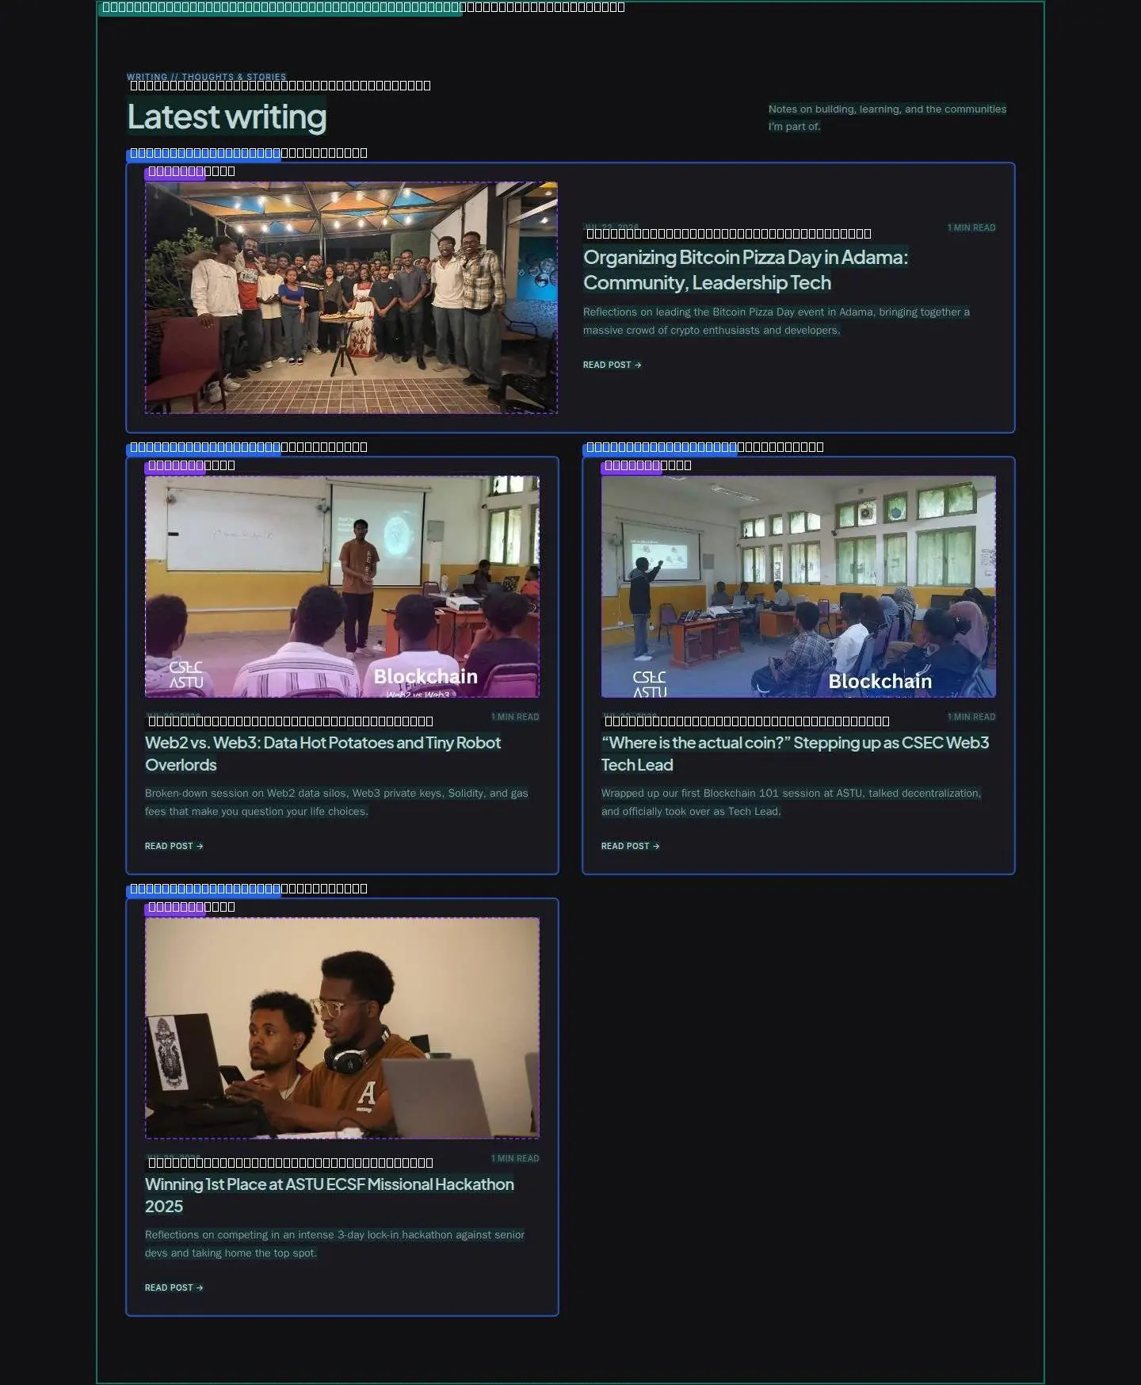Open title "Organizing Bitcoin Pizza Day in Adama"
The width and height of the screenshot is (1141, 1385).
pyautogui.click(x=746, y=270)
